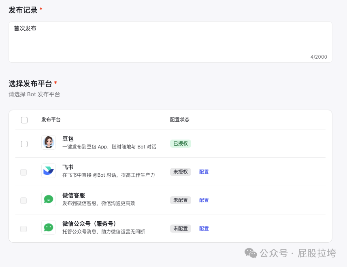The image size is (347, 267).
Task: Click hint text 请选择 Bot 发布平台
Action: tap(34, 94)
